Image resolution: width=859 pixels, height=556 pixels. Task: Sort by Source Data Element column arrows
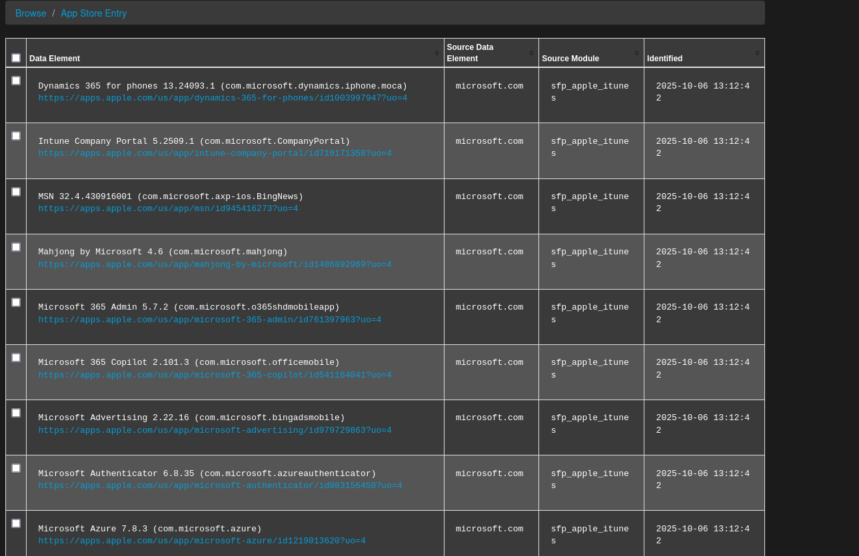point(531,53)
